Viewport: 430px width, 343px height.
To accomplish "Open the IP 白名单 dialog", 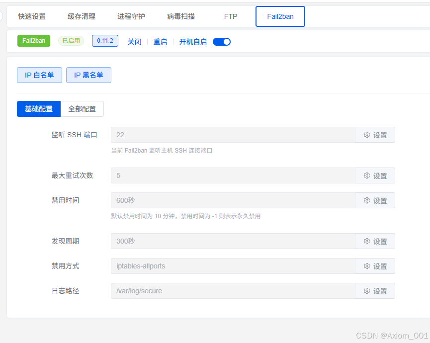I will click(x=39, y=75).
